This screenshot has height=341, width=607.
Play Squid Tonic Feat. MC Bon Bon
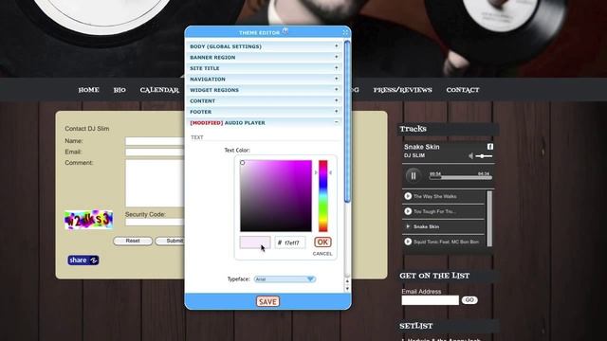coord(408,242)
